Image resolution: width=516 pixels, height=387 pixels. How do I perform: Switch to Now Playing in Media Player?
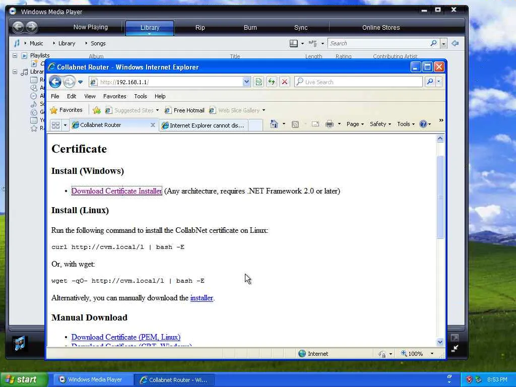tap(91, 27)
